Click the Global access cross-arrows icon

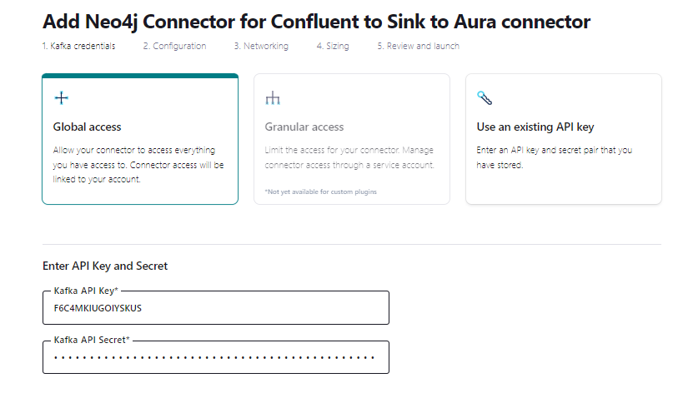pos(61,98)
